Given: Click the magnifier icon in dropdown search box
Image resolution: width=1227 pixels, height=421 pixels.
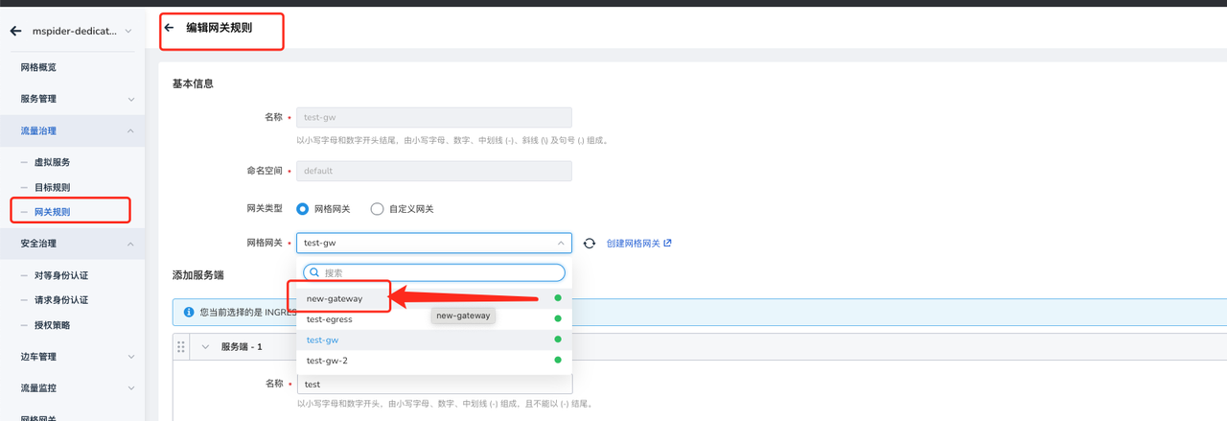Looking at the screenshot, I should [313, 272].
